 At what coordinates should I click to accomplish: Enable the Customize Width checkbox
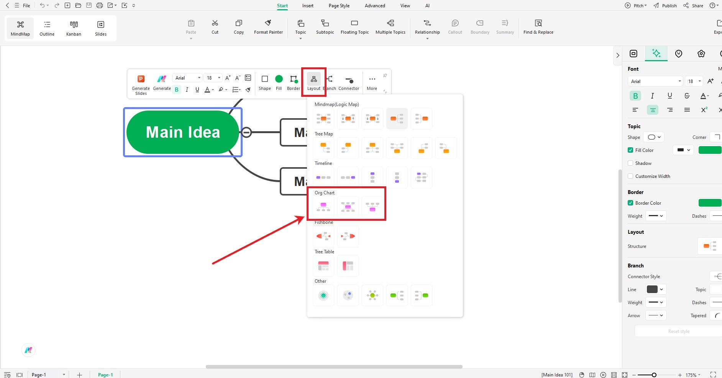(630, 176)
